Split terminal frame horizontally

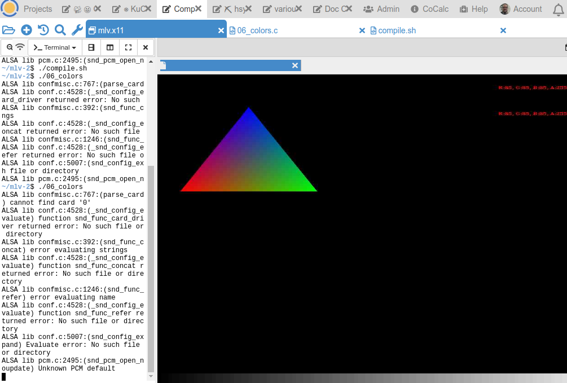[x=91, y=48]
